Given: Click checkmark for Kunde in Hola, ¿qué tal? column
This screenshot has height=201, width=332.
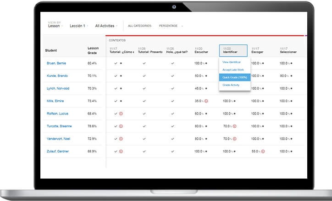Looking at the screenshot, I should (172, 76).
